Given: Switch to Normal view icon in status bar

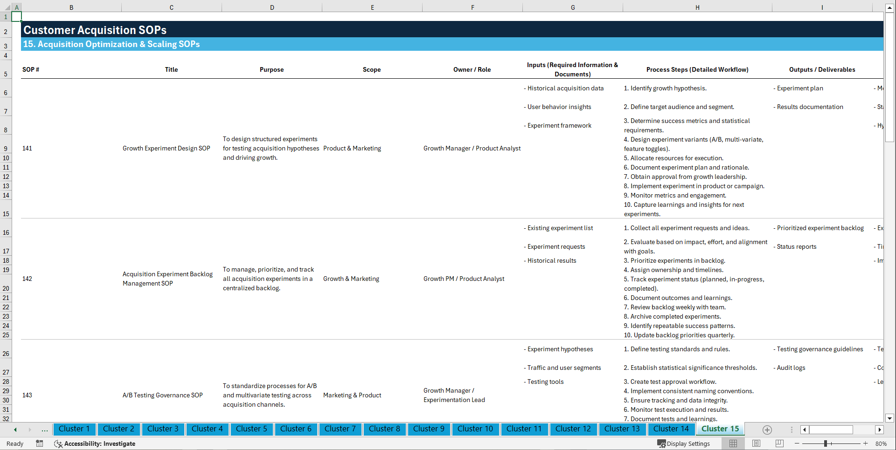Looking at the screenshot, I should coord(733,443).
